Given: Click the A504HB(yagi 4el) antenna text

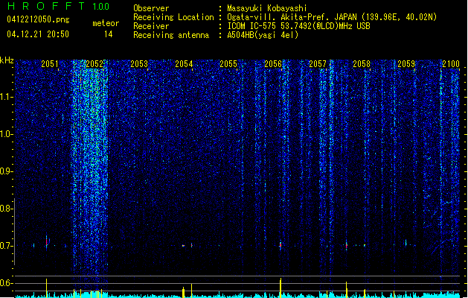Looking at the screenshot, I should 263,35.
